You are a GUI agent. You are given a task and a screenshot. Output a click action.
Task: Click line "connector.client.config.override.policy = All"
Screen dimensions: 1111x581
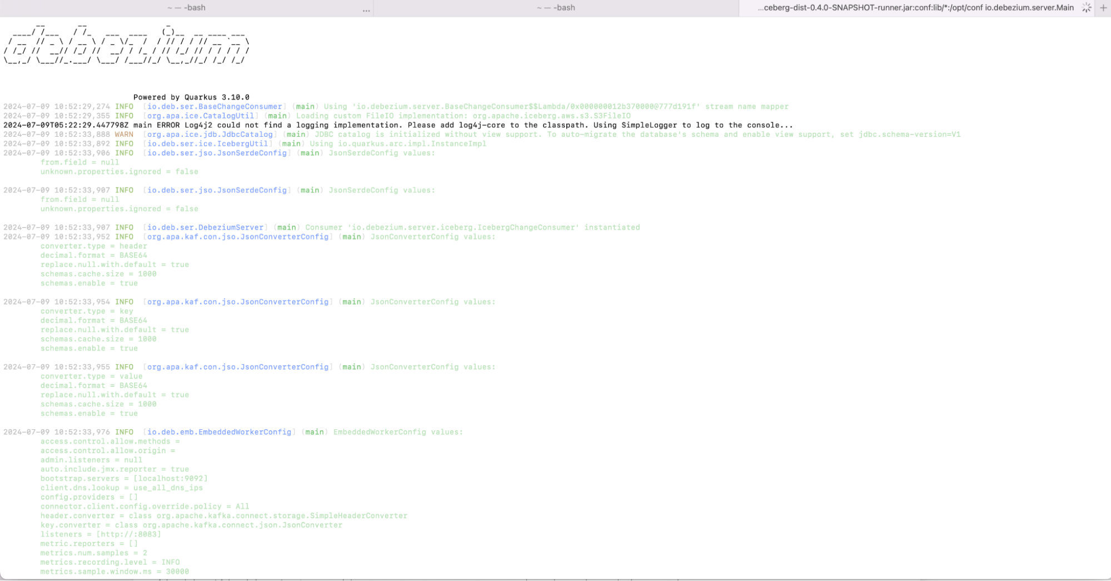click(x=145, y=506)
